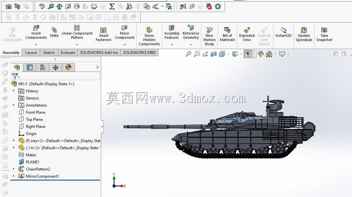Open View Settings dropdown arrow
The image size is (352, 197).
coord(288,54)
